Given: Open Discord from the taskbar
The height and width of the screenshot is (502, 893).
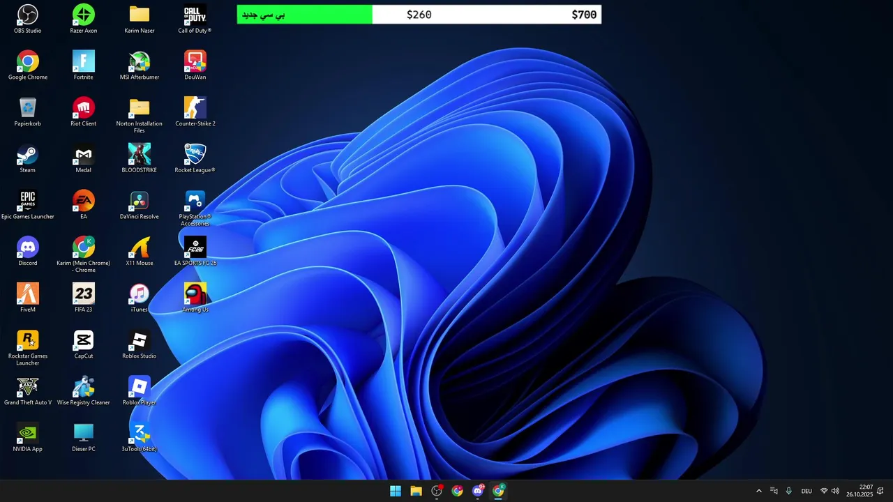Looking at the screenshot, I should coord(478,491).
